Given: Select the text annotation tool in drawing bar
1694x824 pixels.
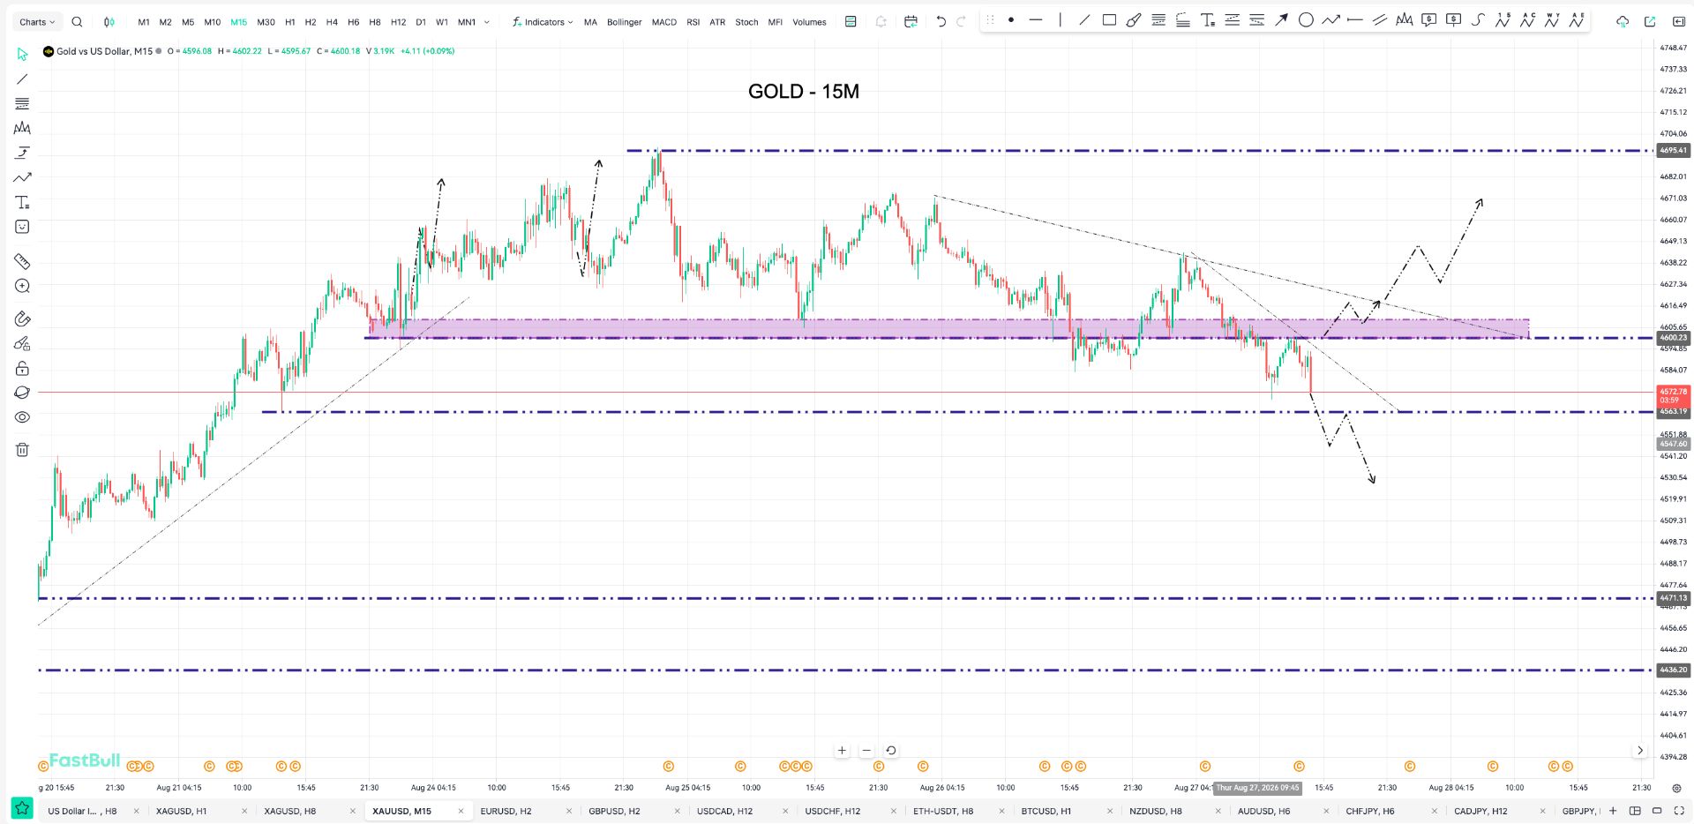Looking at the screenshot, I should coord(1208,20).
